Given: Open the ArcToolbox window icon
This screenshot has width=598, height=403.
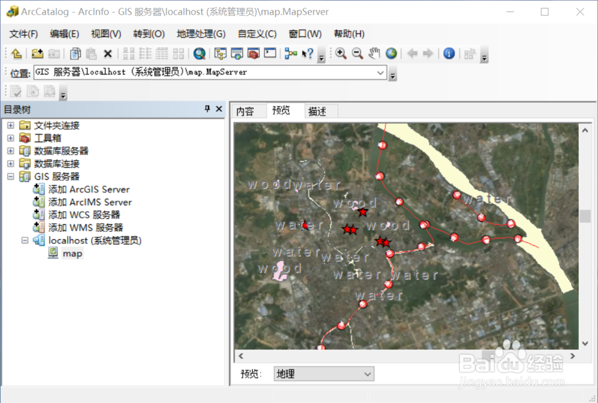Looking at the screenshot, I should click(x=253, y=54).
